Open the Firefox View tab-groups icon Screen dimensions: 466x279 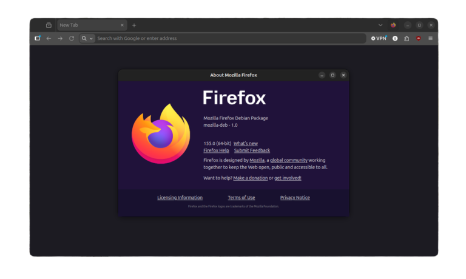pyautogui.click(x=49, y=25)
